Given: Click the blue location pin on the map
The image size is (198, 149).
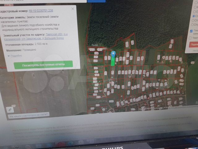Looking at the screenshot, I should point(113,54).
